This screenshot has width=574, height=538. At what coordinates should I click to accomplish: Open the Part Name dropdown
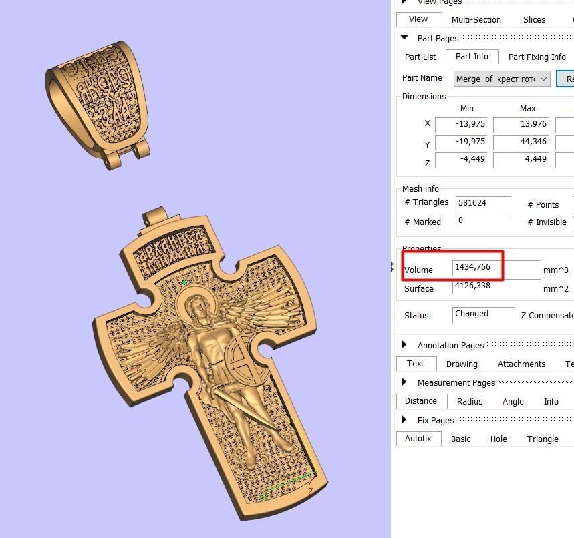point(502,79)
